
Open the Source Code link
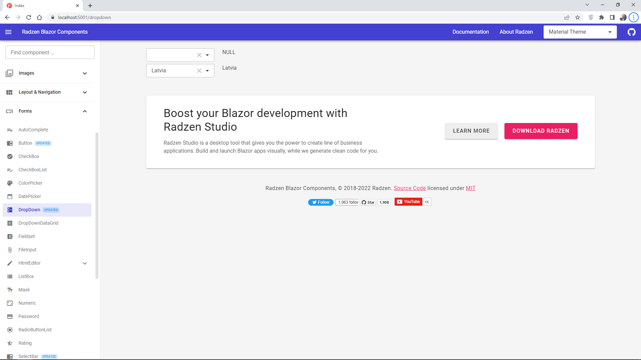(410, 188)
